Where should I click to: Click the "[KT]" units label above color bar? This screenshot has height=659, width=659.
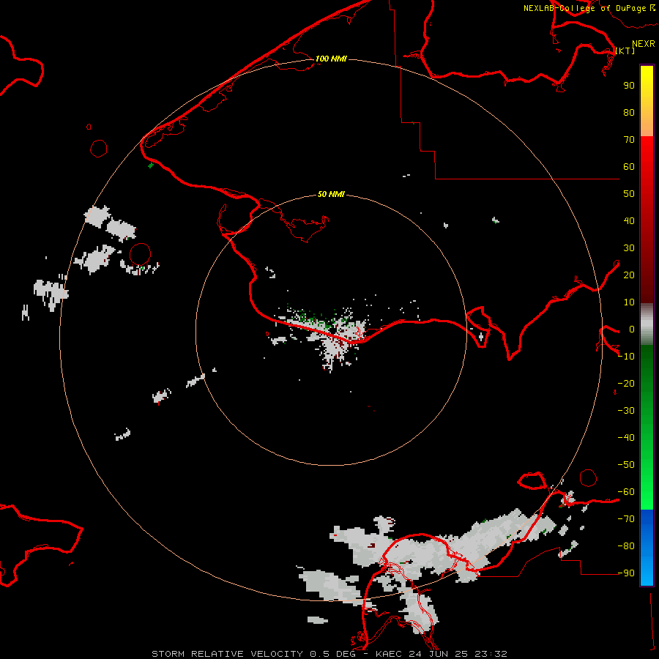click(x=625, y=51)
